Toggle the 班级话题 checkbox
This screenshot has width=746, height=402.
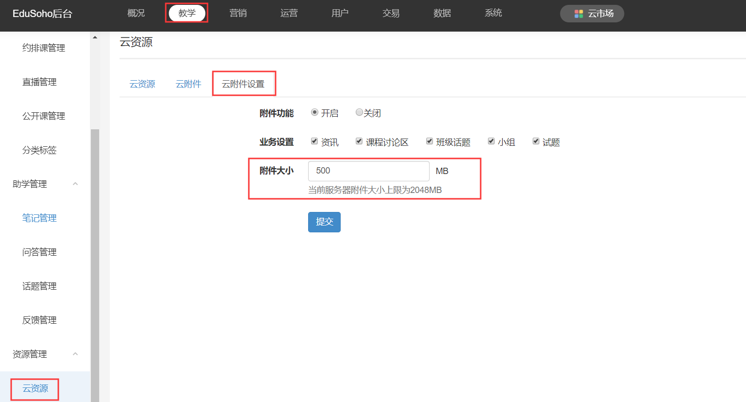(x=430, y=141)
